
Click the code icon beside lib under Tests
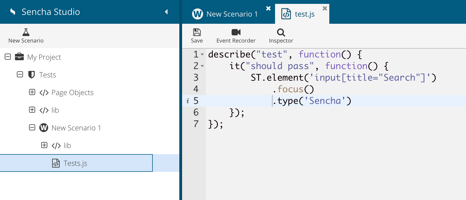coord(44,110)
